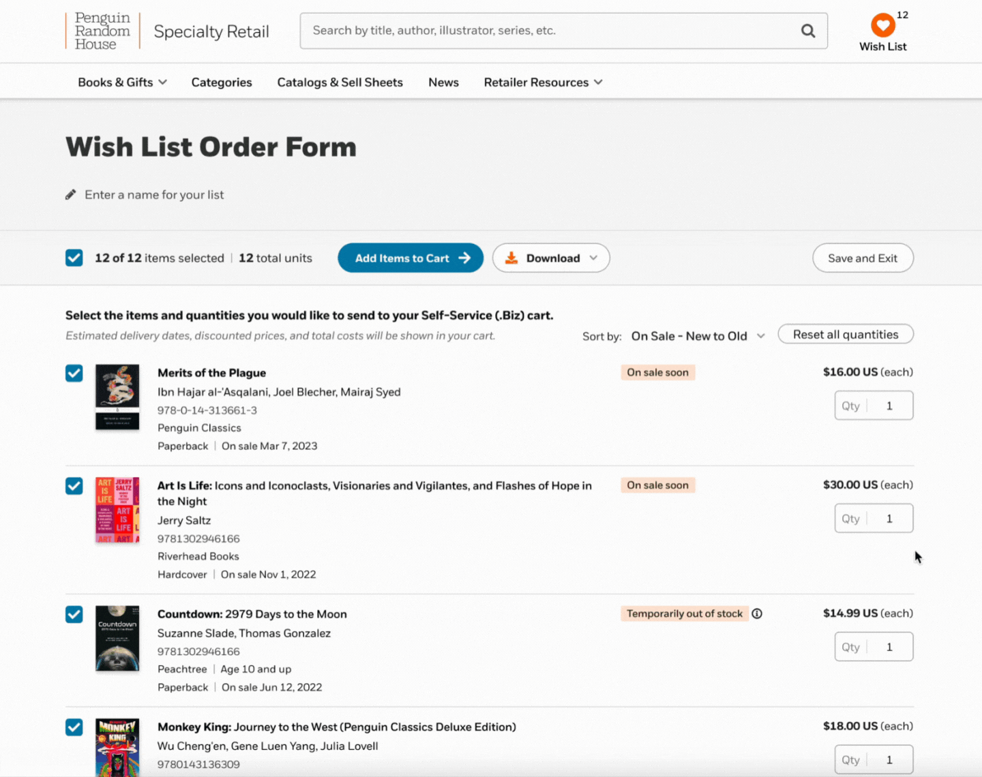Open the Download options dropdown
The image size is (982, 777).
click(x=551, y=258)
